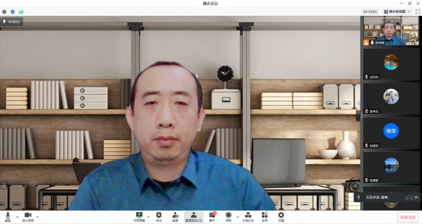Image resolution: width=422 pixels, height=224 pixels.
Task: Open 管理成员(23) members panel
Action: click(193, 216)
